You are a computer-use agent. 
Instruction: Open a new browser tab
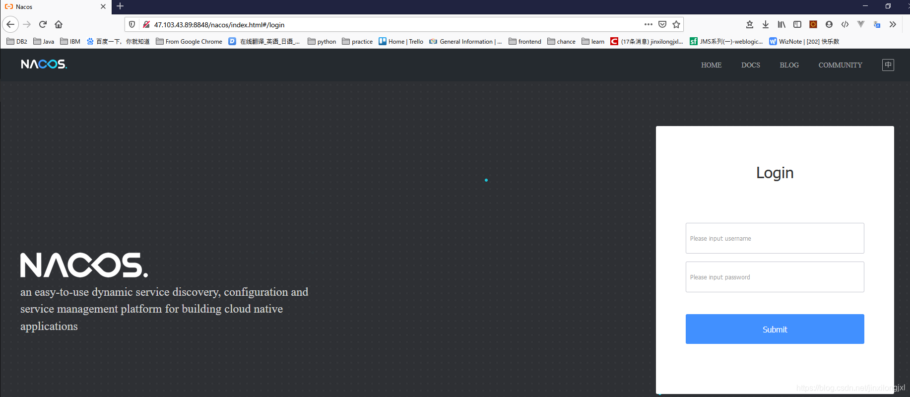pos(120,6)
